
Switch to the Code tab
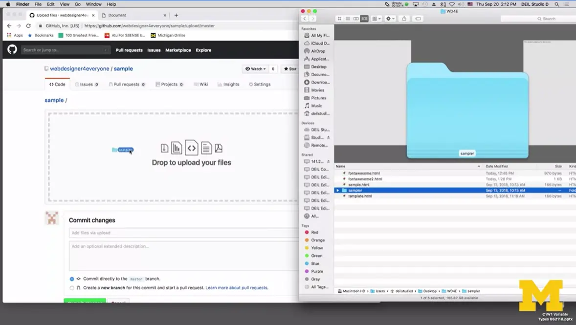tap(57, 84)
